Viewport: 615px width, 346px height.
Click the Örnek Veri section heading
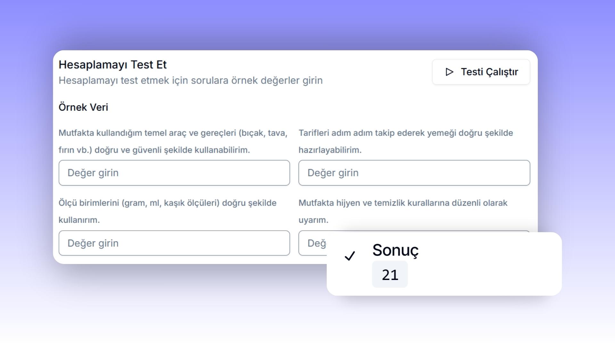coord(83,107)
